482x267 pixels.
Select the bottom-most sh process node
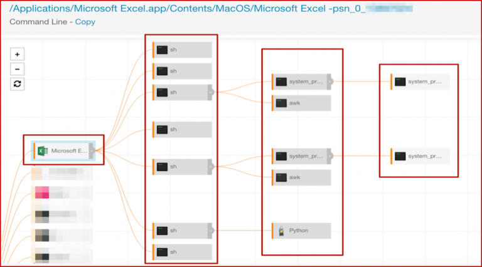click(x=182, y=252)
